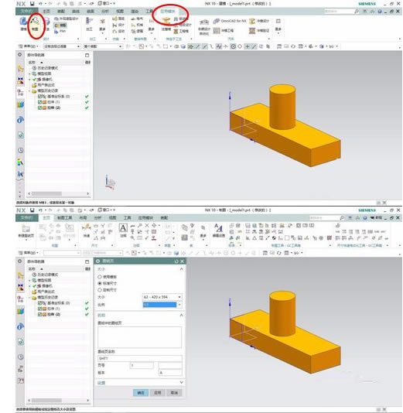This screenshot has height=413, width=403.
Task: Click Modeling (建模) icon in modeling window ribbon
Action: click(x=23, y=23)
